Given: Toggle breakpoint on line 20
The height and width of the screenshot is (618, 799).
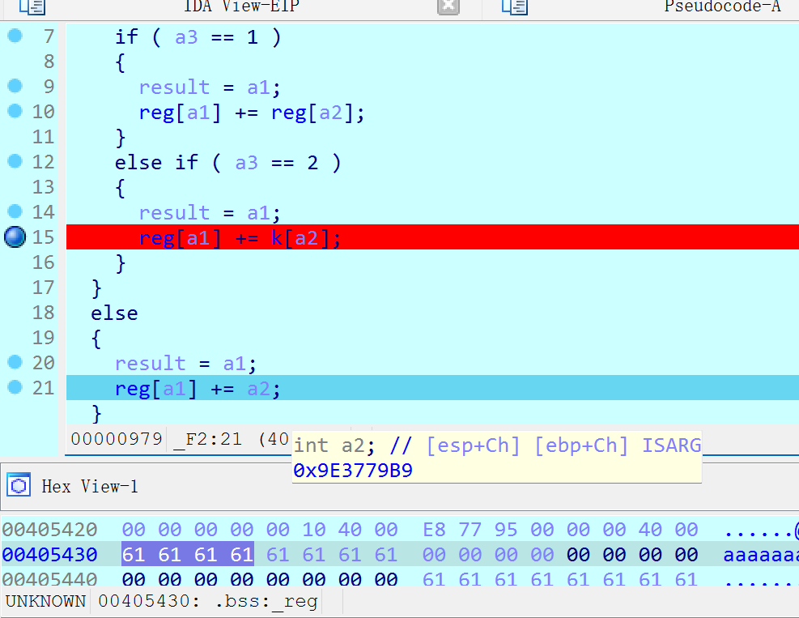Looking at the screenshot, I should tap(15, 362).
